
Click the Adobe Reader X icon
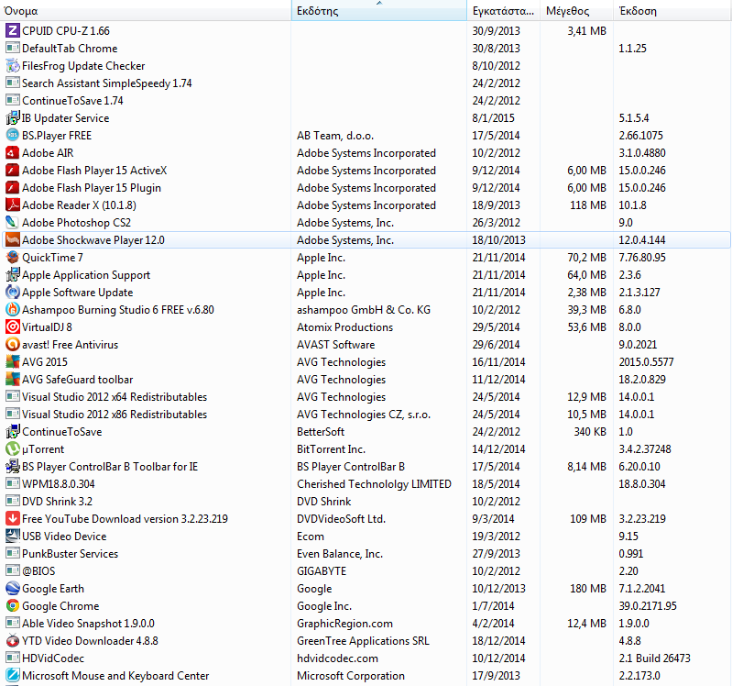coord(13,205)
